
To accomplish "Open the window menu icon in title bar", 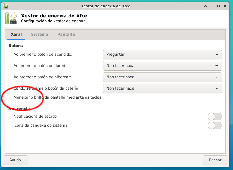I will coord(5,6).
